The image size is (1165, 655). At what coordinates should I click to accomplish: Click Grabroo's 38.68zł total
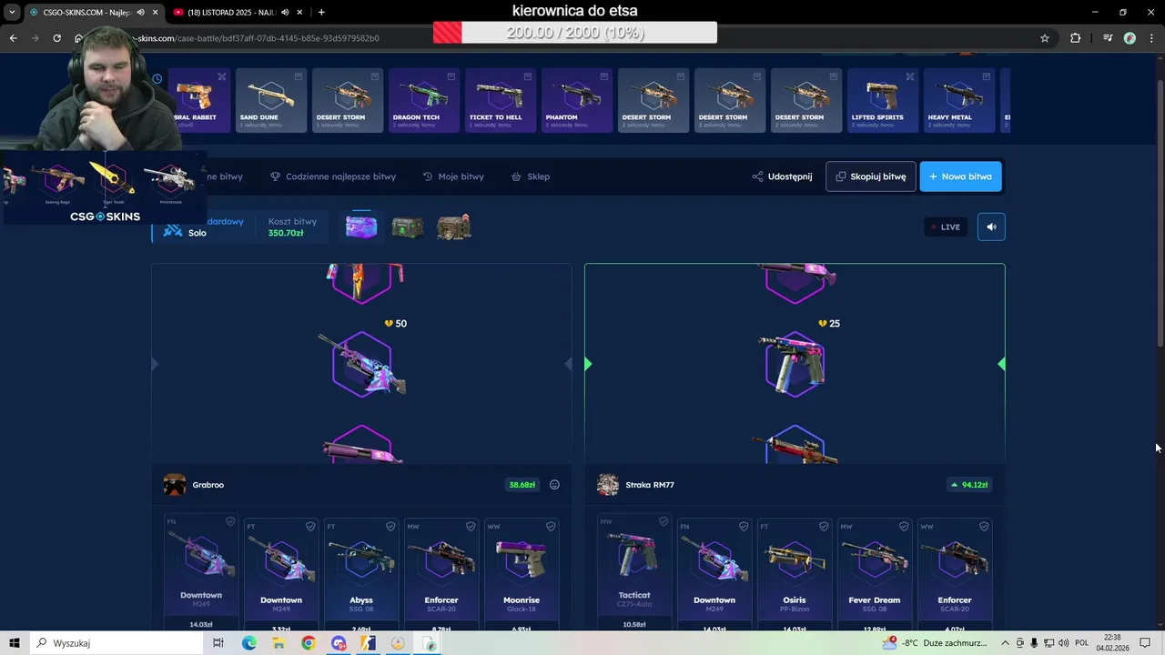point(522,485)
